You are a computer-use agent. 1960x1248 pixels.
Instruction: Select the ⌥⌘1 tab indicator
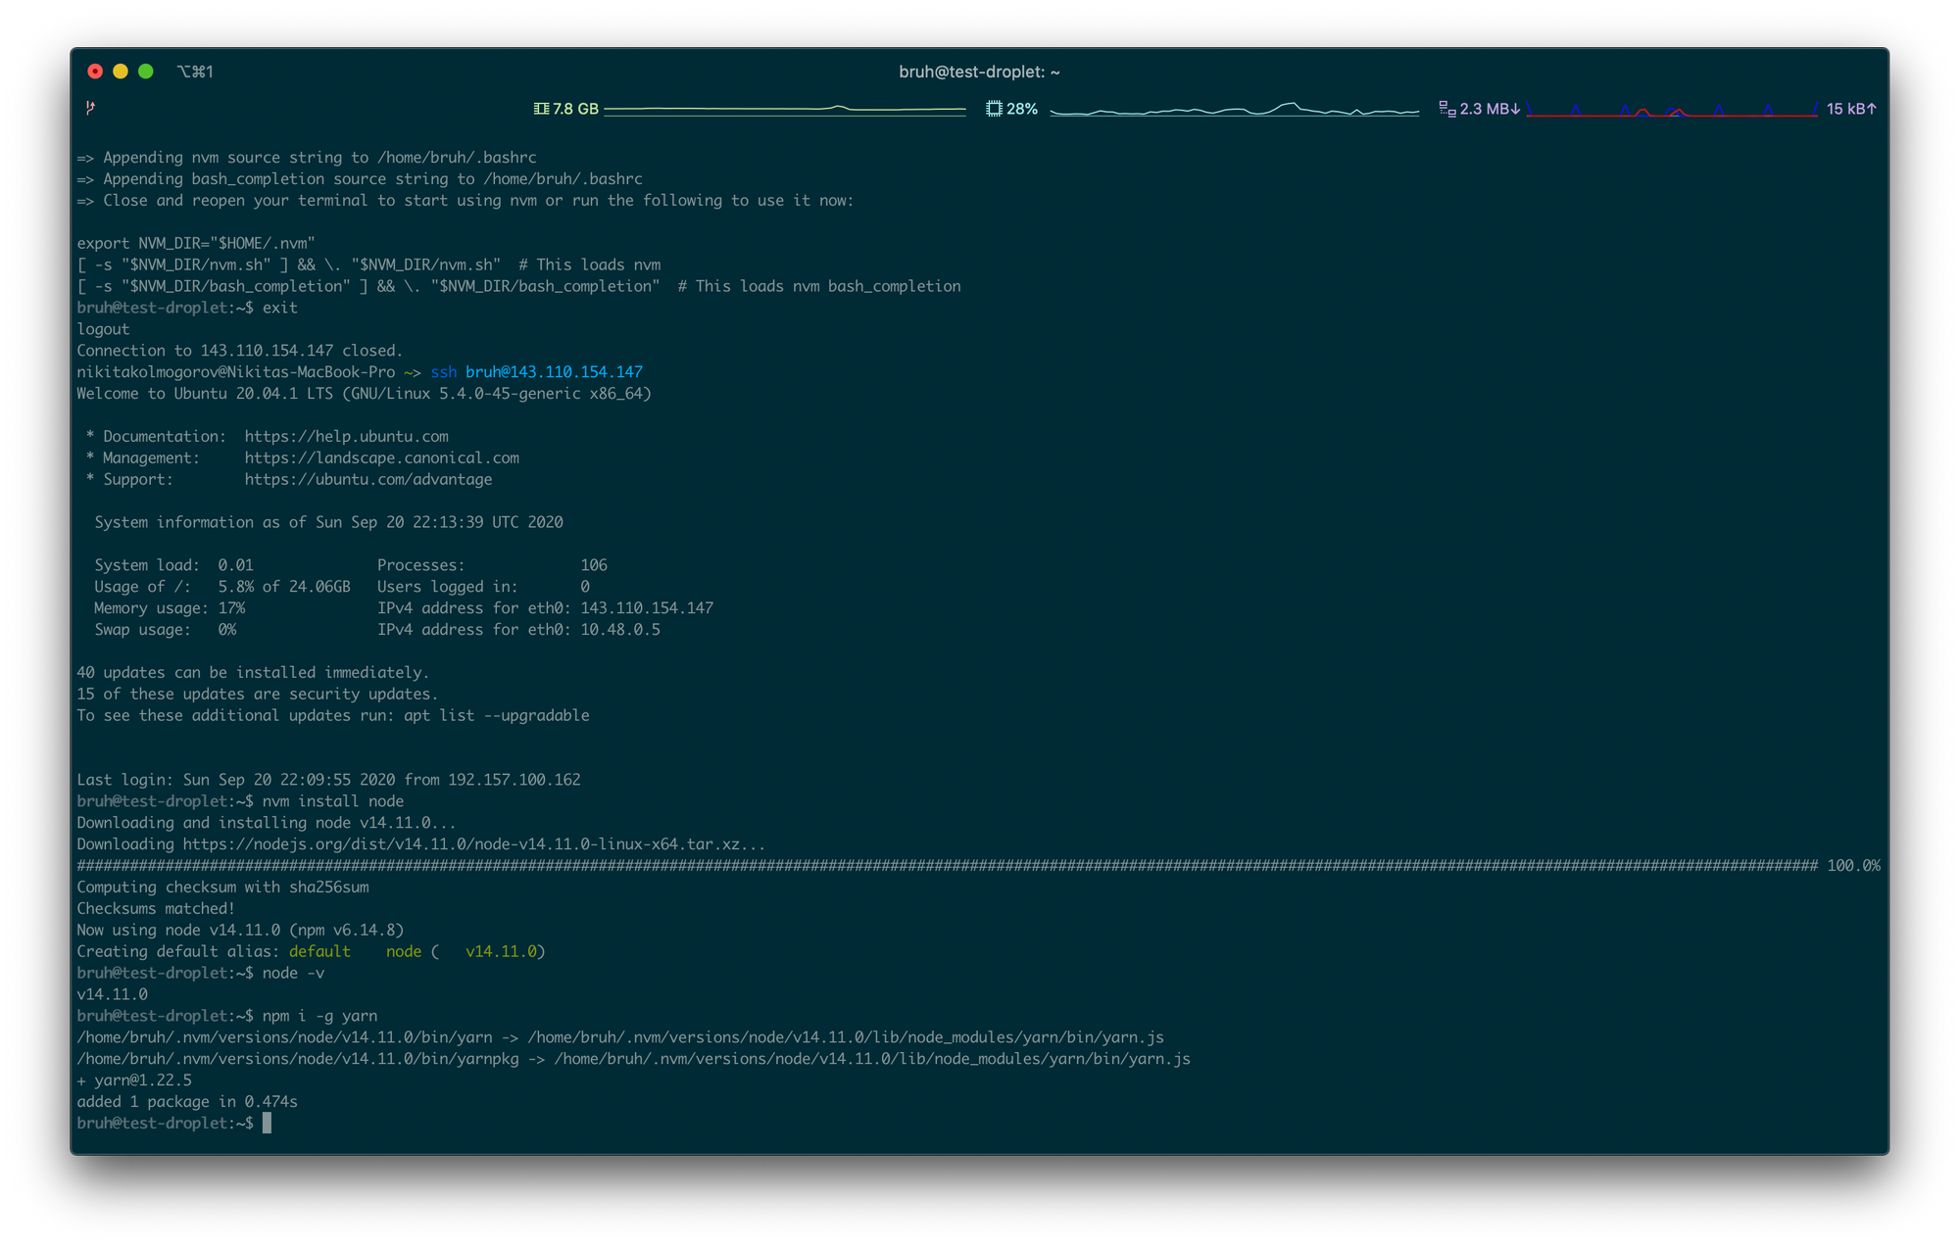tap(196, 71)
